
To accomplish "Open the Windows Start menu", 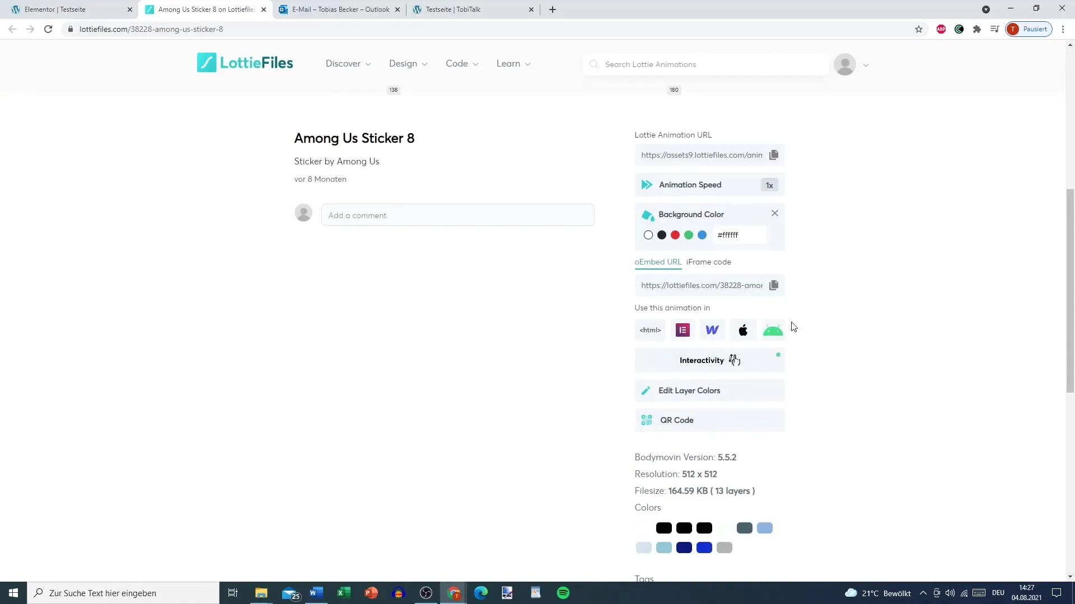I will coord(13,593).
